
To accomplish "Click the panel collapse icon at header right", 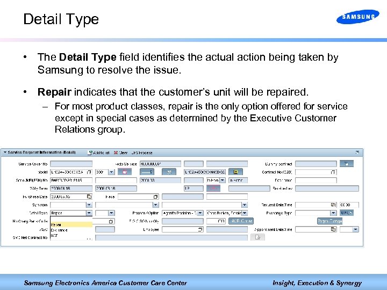I will (357, 153).
